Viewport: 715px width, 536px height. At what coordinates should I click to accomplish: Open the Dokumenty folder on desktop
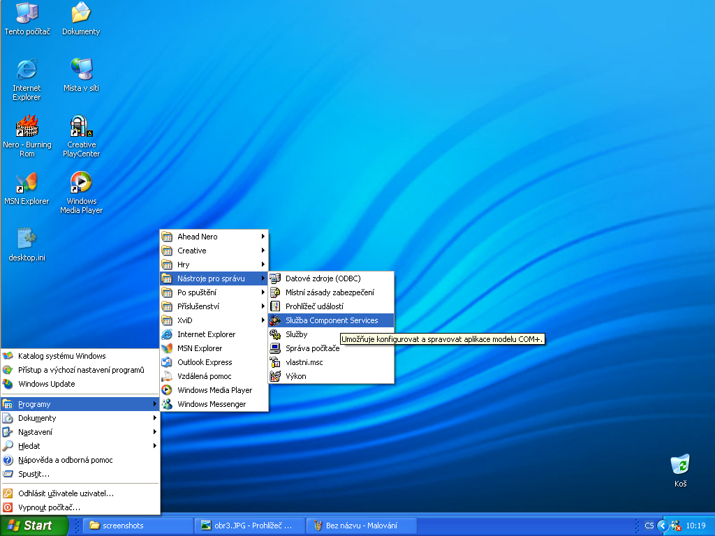click(x=81, y=19)
